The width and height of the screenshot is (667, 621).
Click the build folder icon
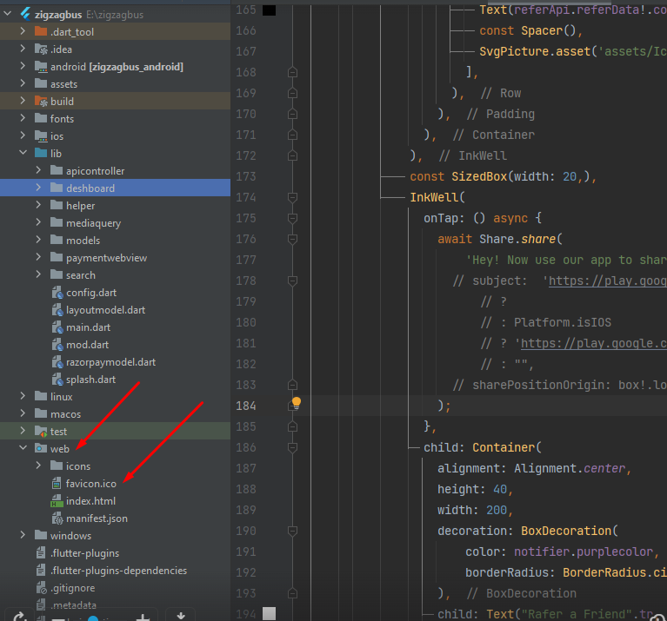point(40,102)
